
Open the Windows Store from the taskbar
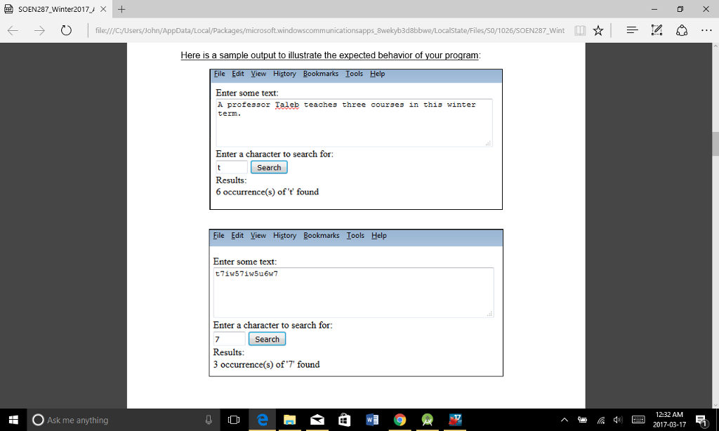(343, 419)
